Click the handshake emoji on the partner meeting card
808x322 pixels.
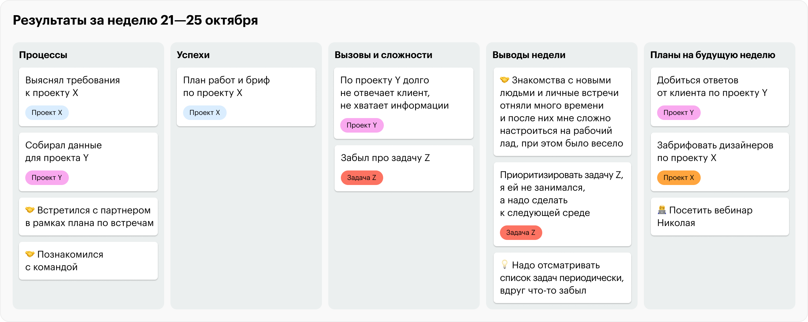coord(30,210)
